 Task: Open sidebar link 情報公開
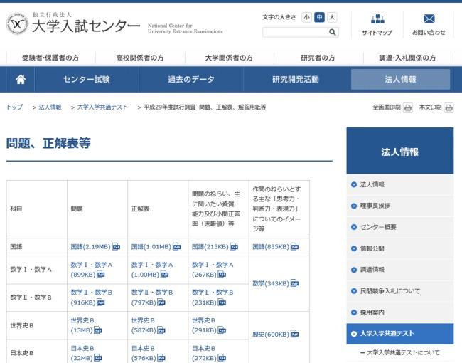click(x=400, y=248)
